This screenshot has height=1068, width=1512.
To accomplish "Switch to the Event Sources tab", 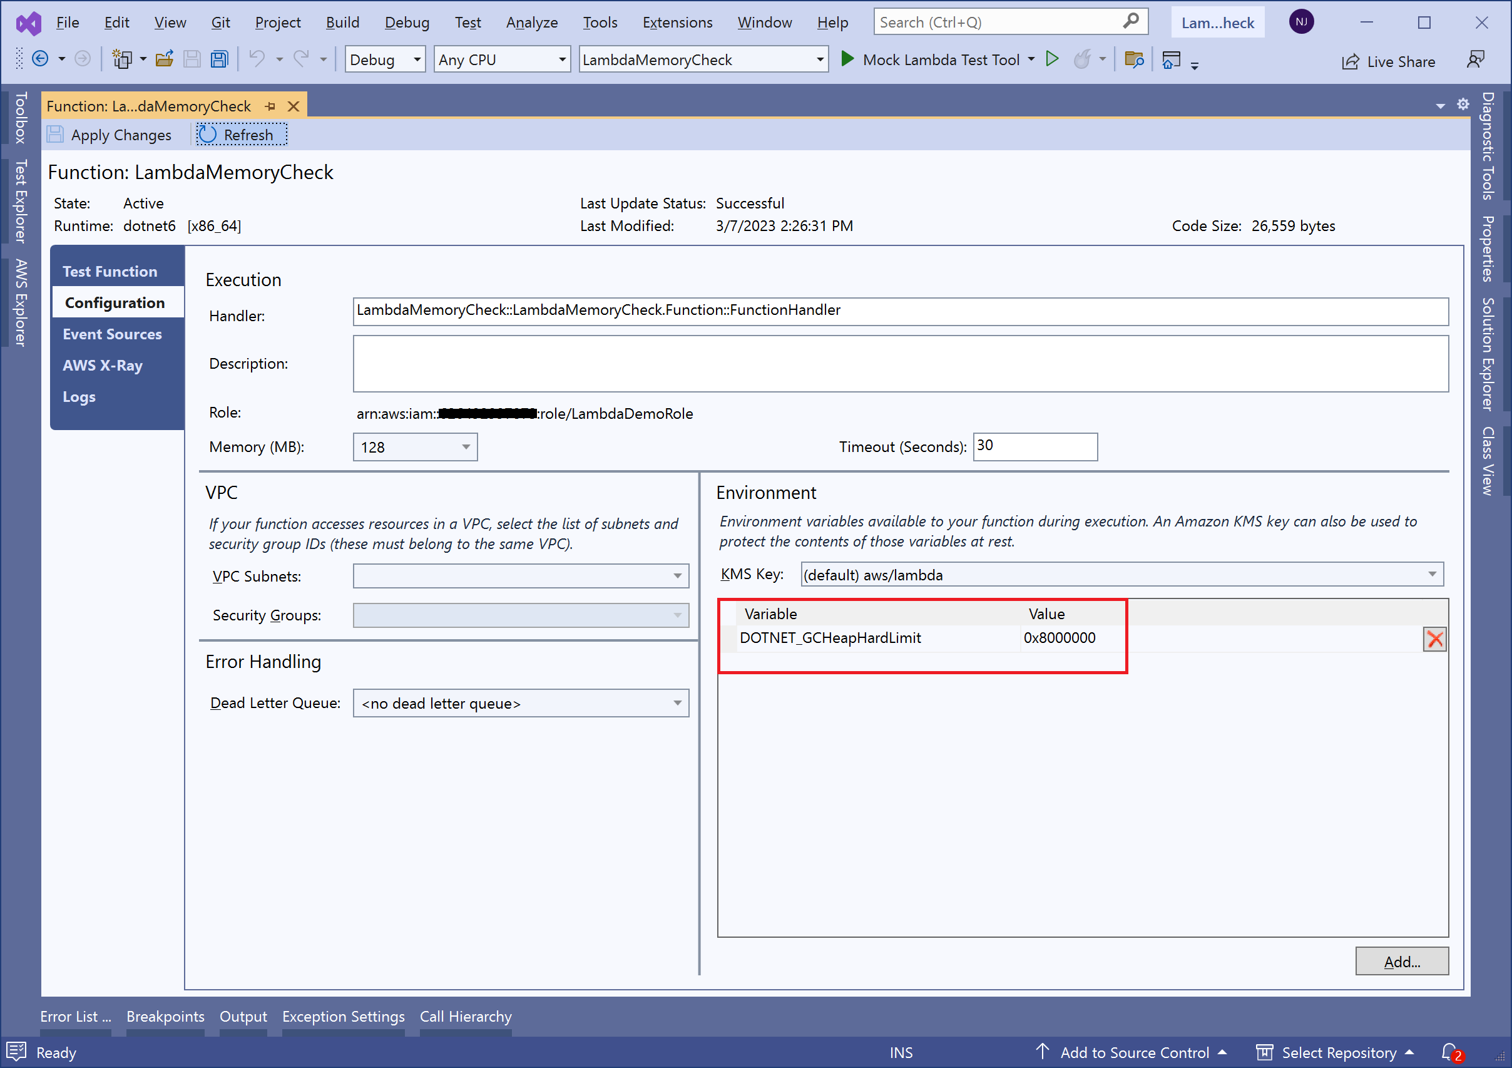I will 112,334.
